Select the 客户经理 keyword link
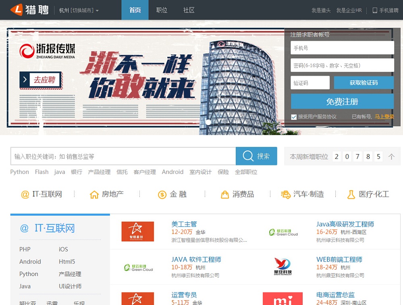The image size is (403, 305). [145, 172]
